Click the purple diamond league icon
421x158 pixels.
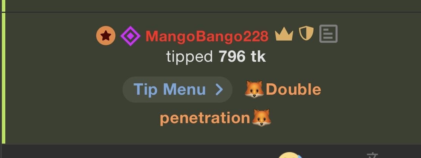[x=130, y=36]
